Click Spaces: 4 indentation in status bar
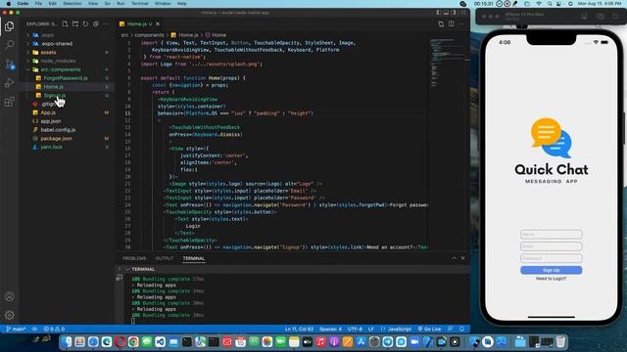 (331, 330)
